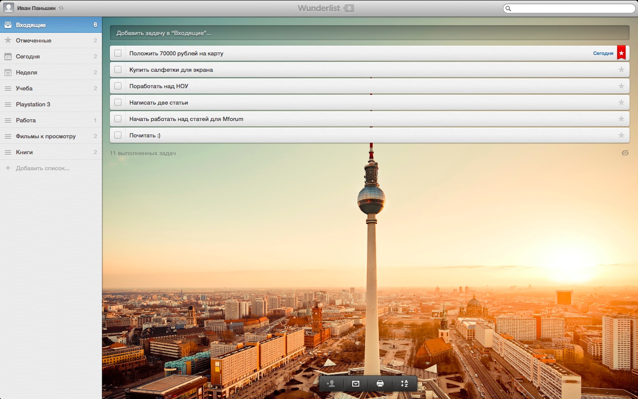Star the task "Почитать :)"

621,135
